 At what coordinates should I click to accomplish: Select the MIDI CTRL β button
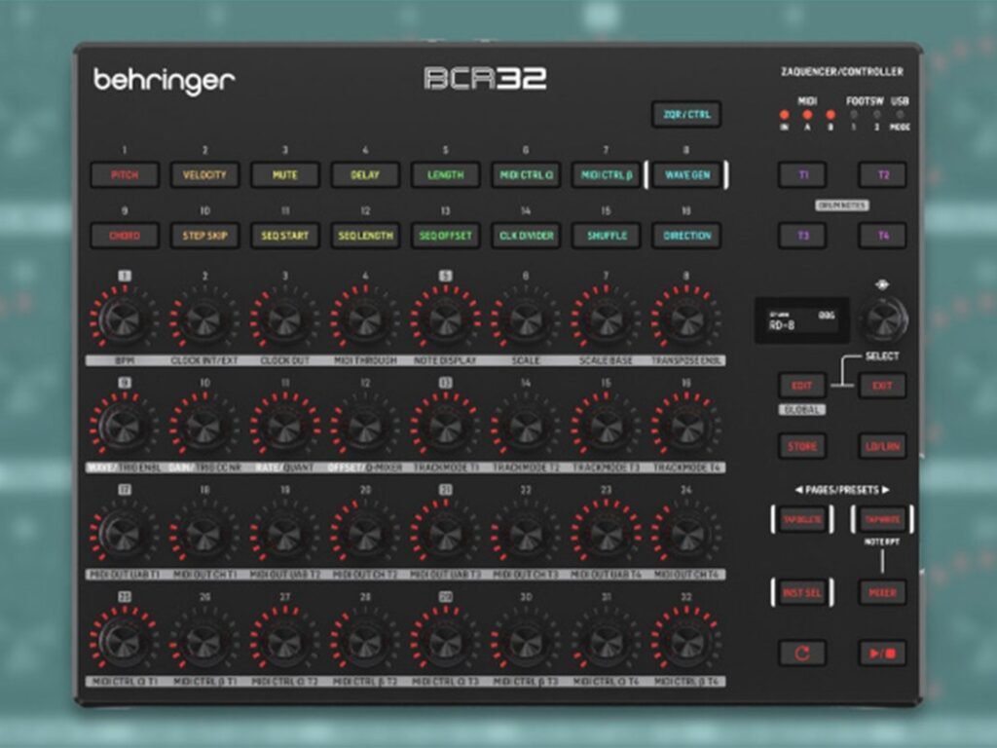click(x=606, y=175)
